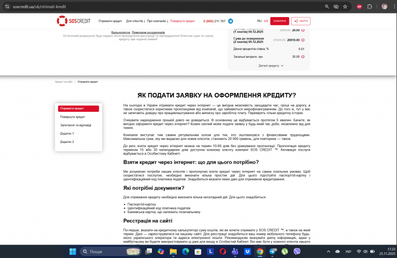The image size is (397, 258).
Task: Click heading Реєстрація на сайті
Action: [x=148, y=221]
